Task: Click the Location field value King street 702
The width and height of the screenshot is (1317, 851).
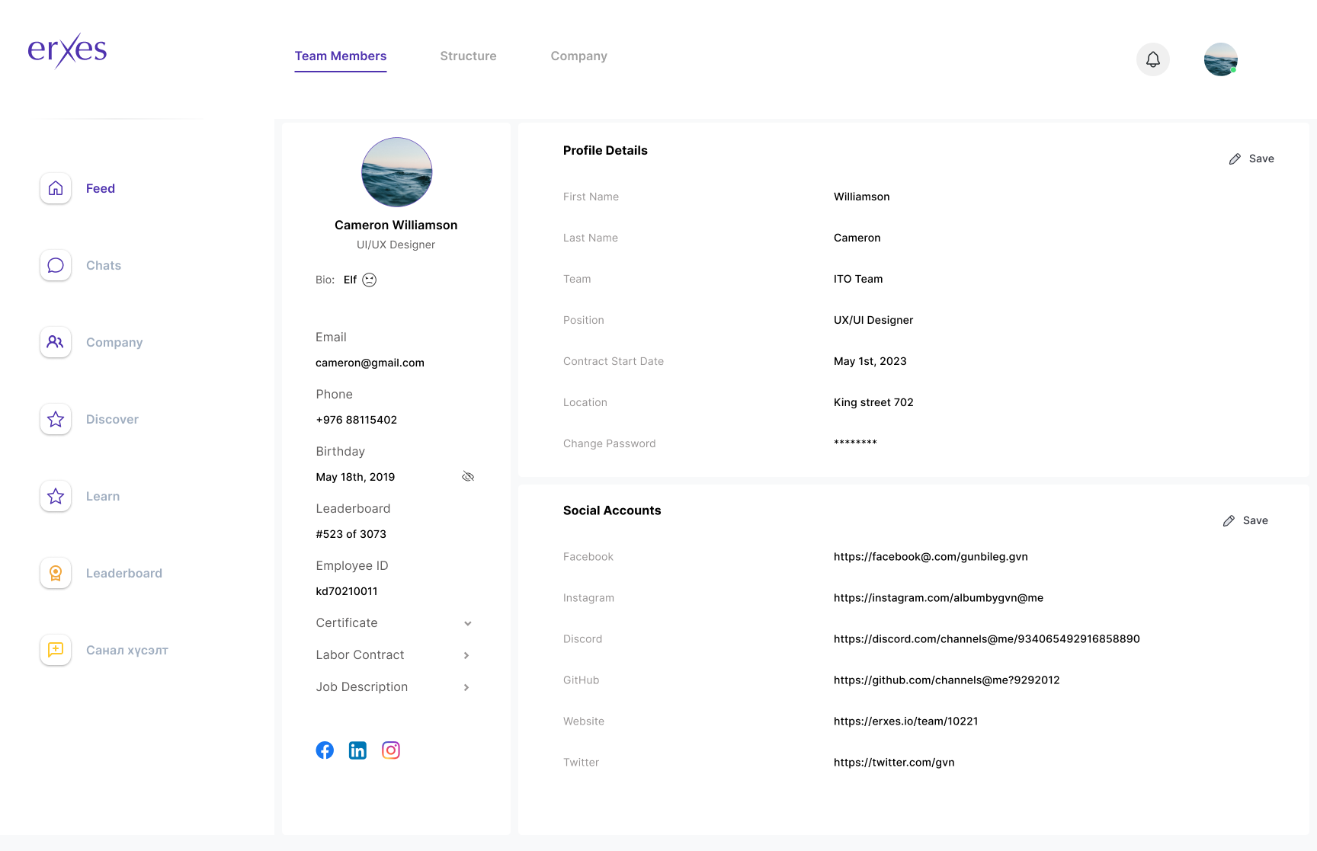Action: (873, 402)
